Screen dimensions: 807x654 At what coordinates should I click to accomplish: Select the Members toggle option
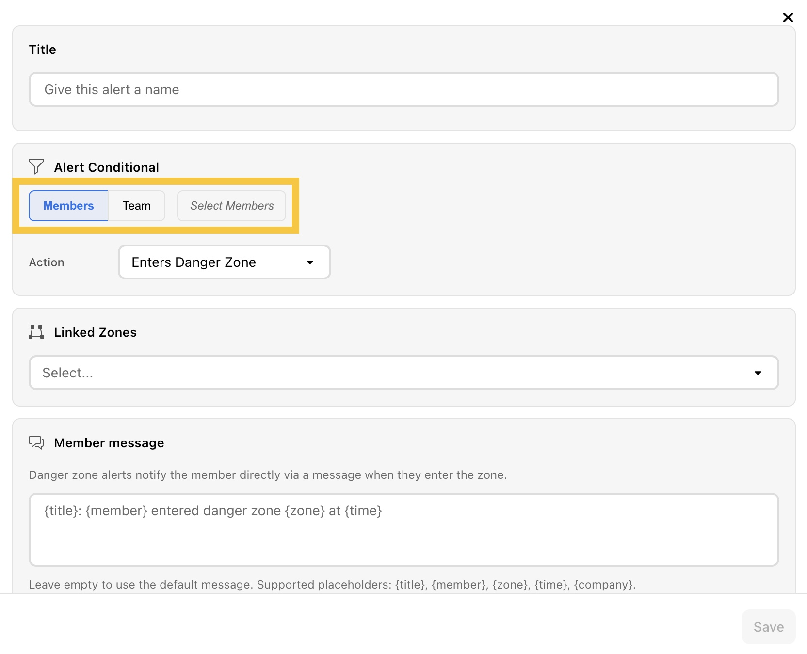pyautogui.click(x=68, y=206)
